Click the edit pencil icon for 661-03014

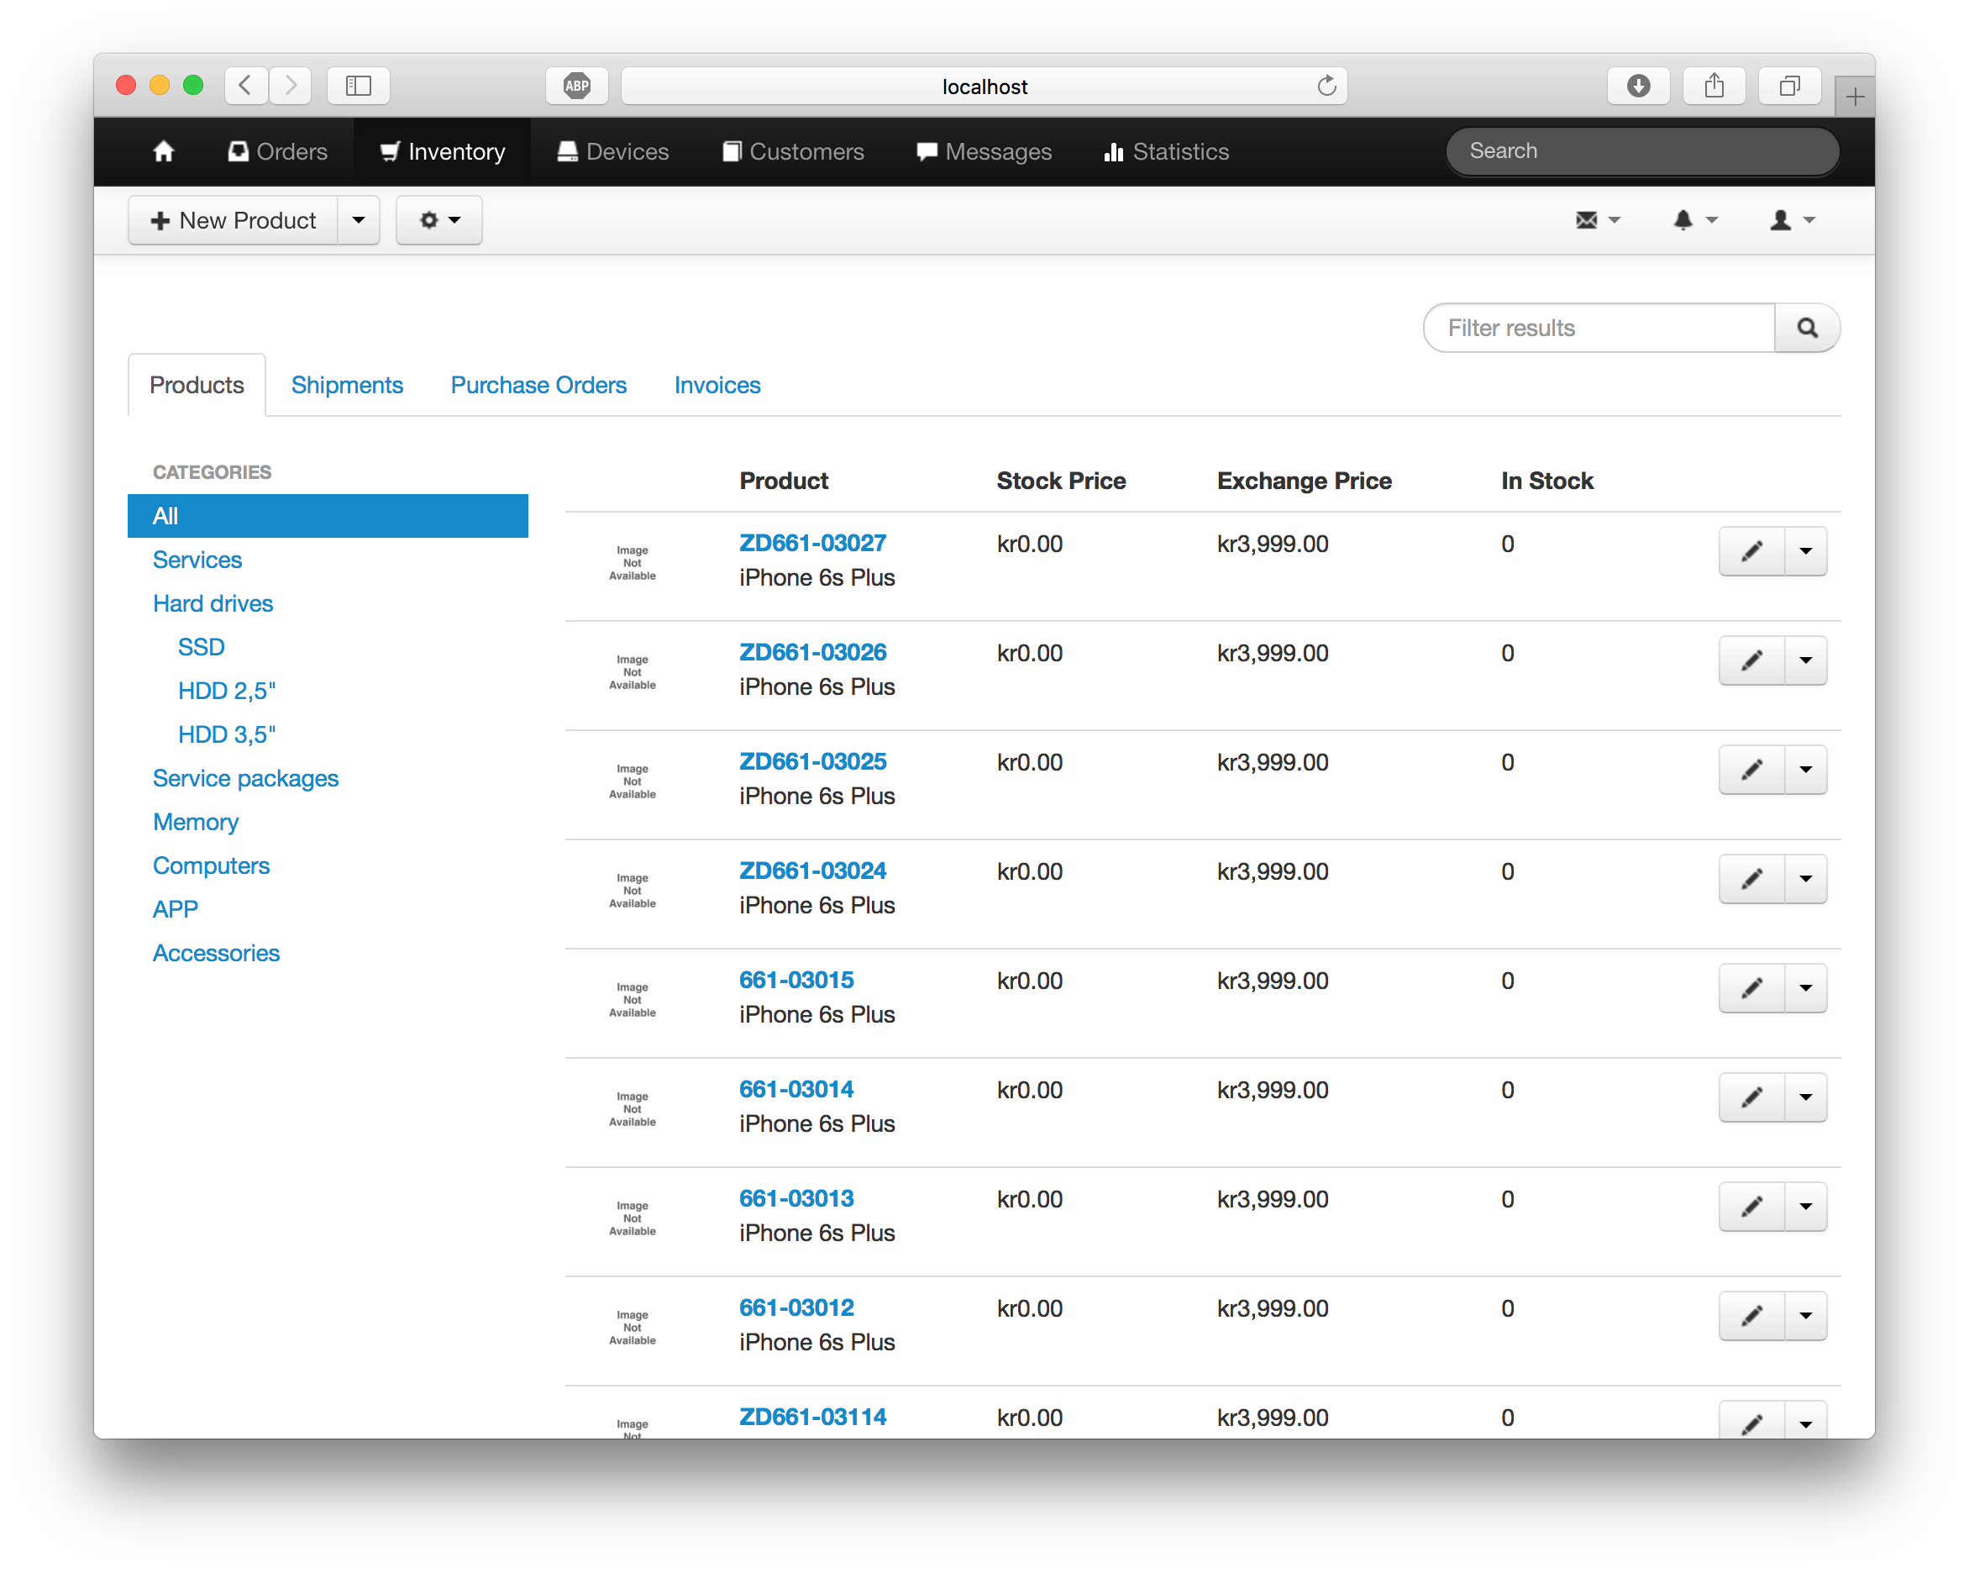pos(1749,1097)
